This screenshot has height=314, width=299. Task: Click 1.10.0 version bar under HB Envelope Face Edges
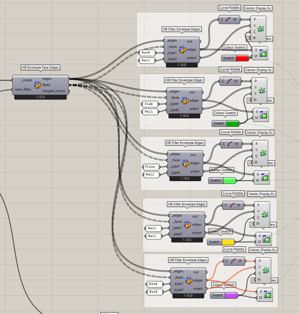pyautogui.click(x=40, y=97)
